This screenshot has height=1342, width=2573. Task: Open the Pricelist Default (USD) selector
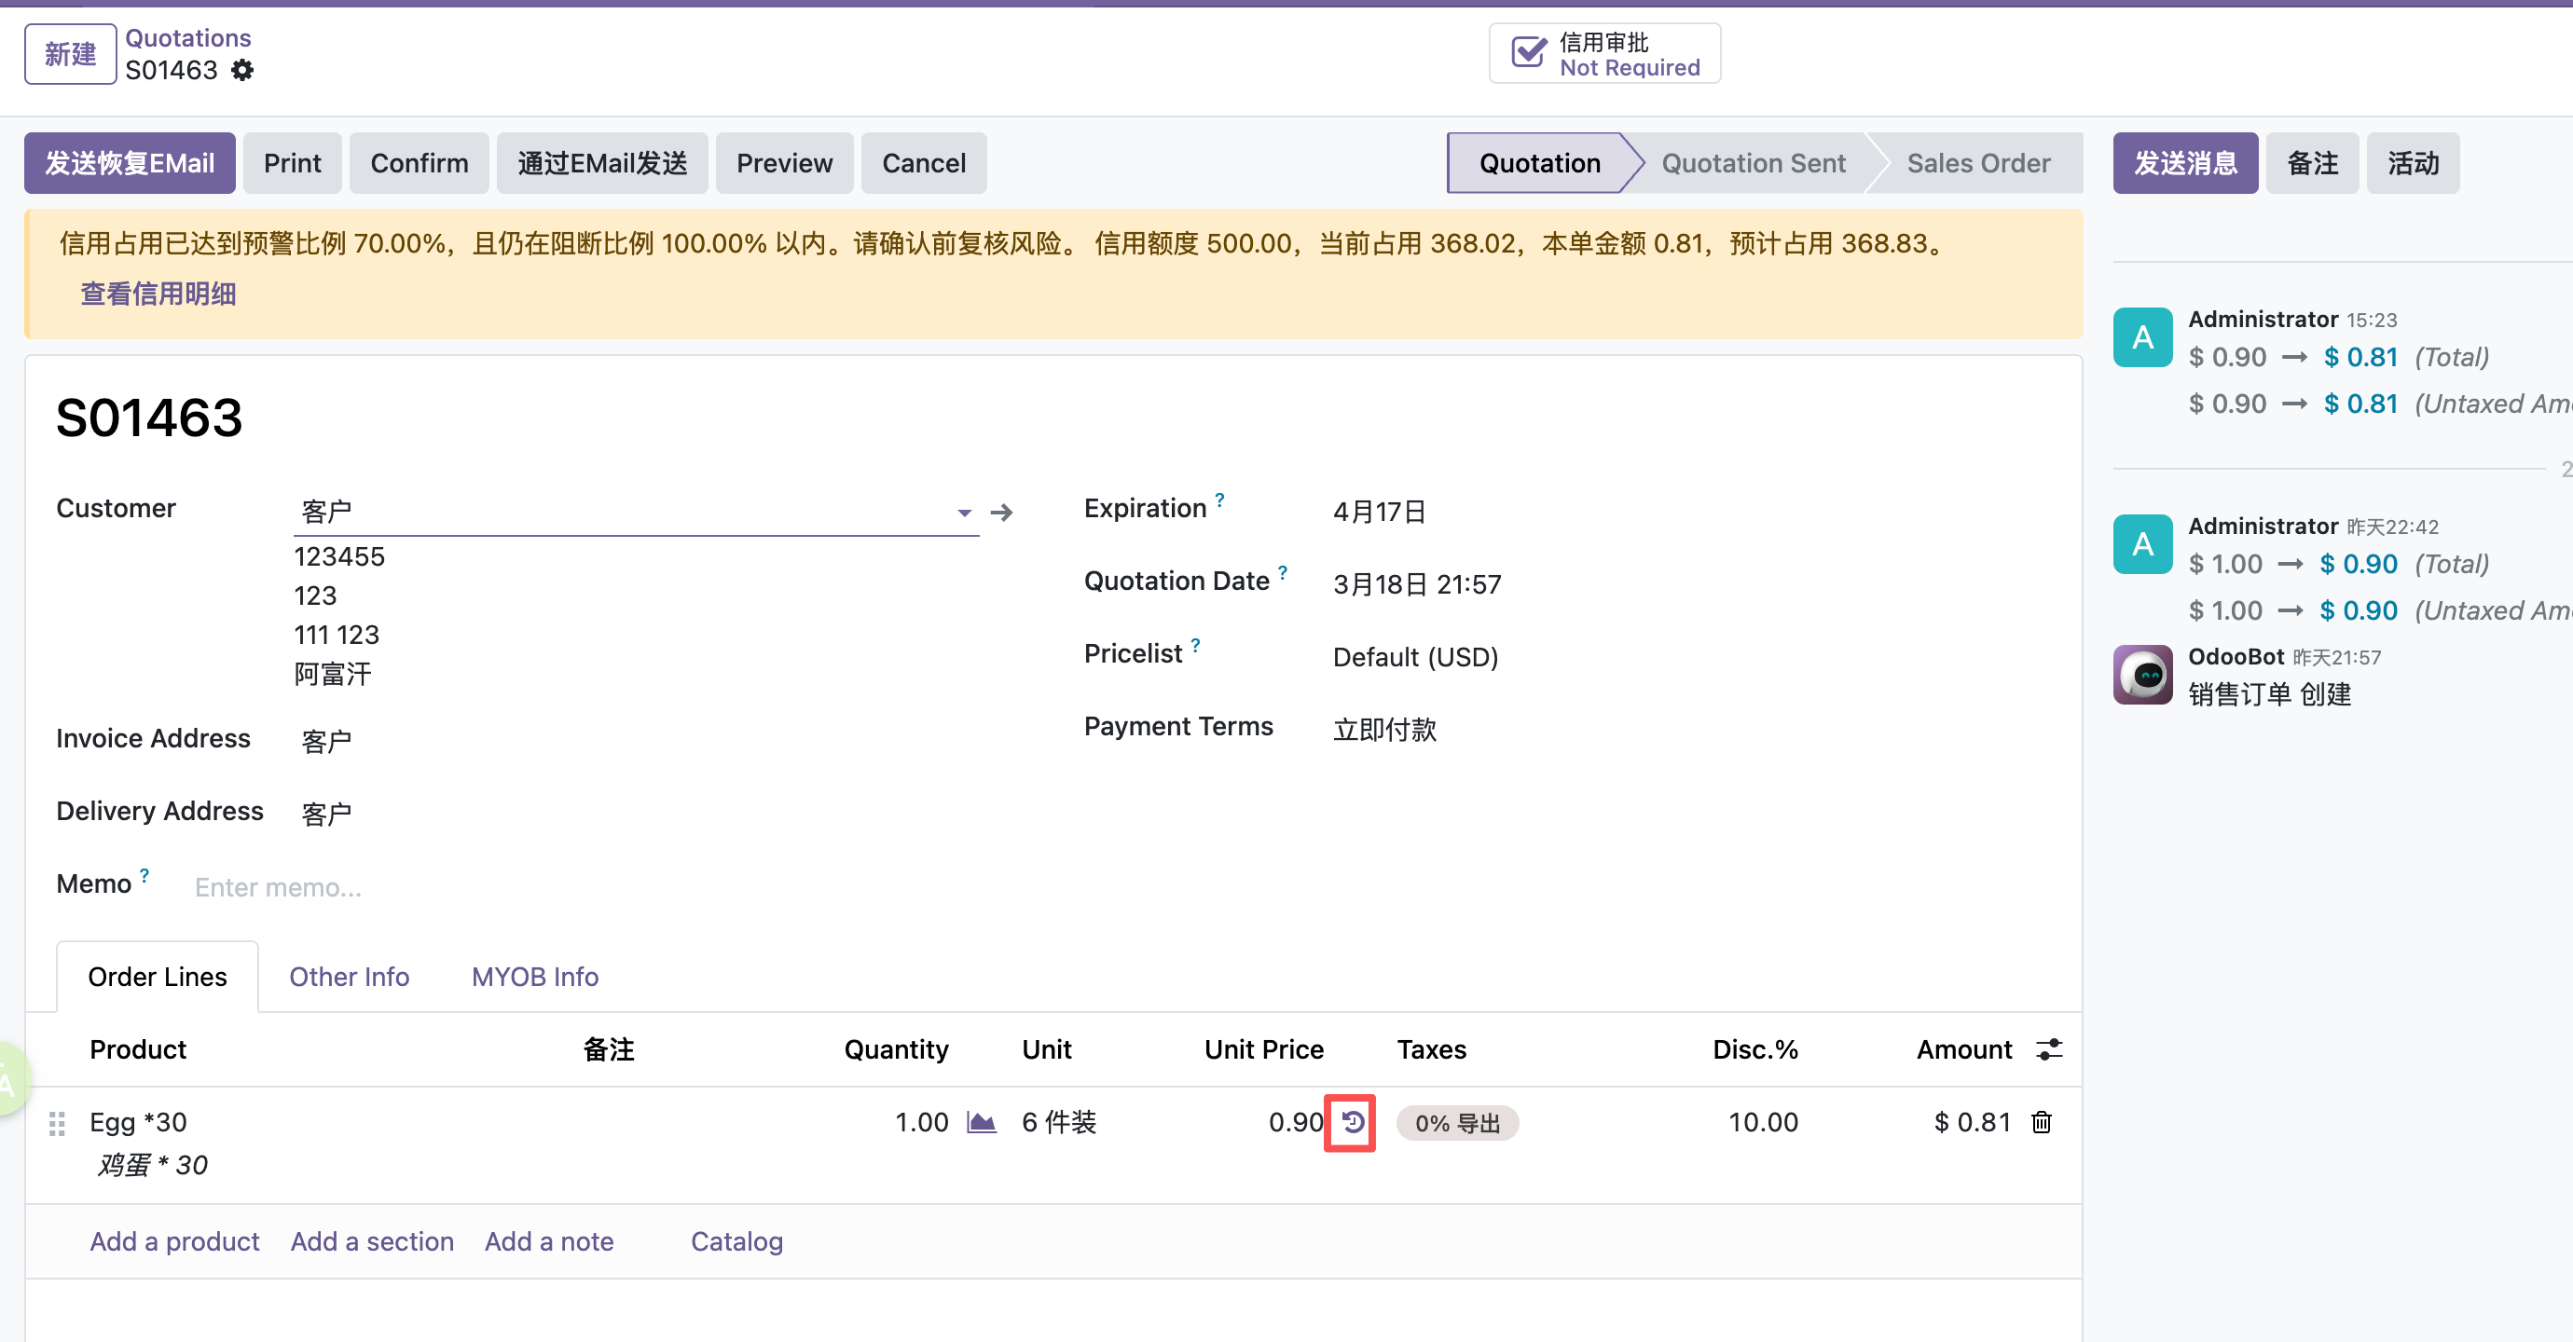(1415, 657)
